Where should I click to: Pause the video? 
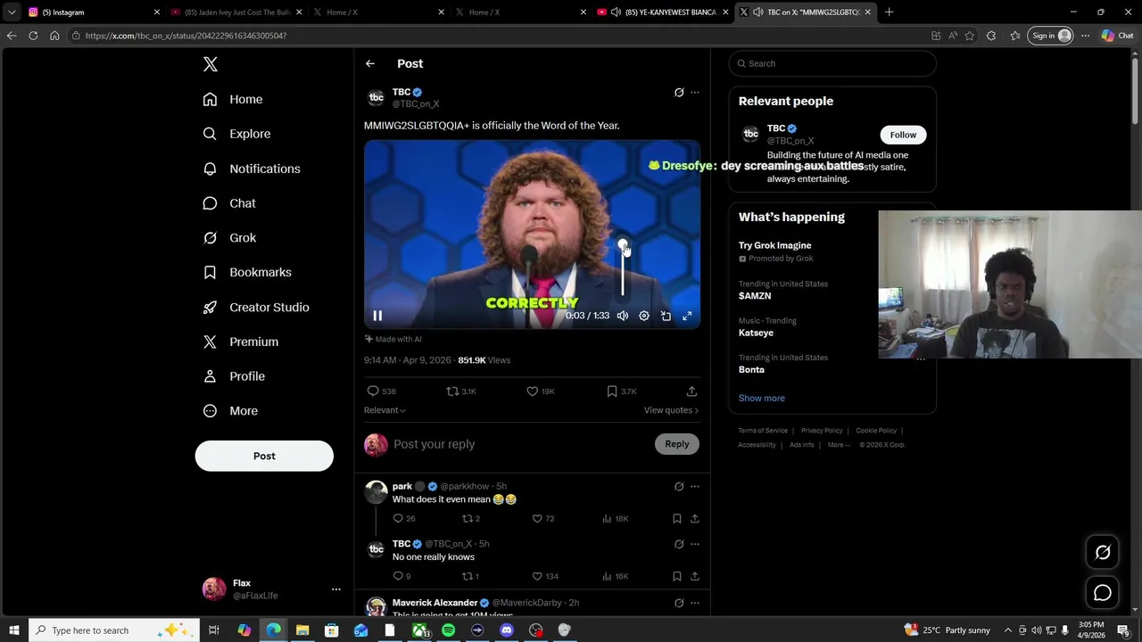click(x=377, y=316)
